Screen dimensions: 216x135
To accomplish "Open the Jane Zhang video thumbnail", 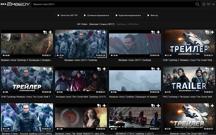I will click(x=81, y=117).
